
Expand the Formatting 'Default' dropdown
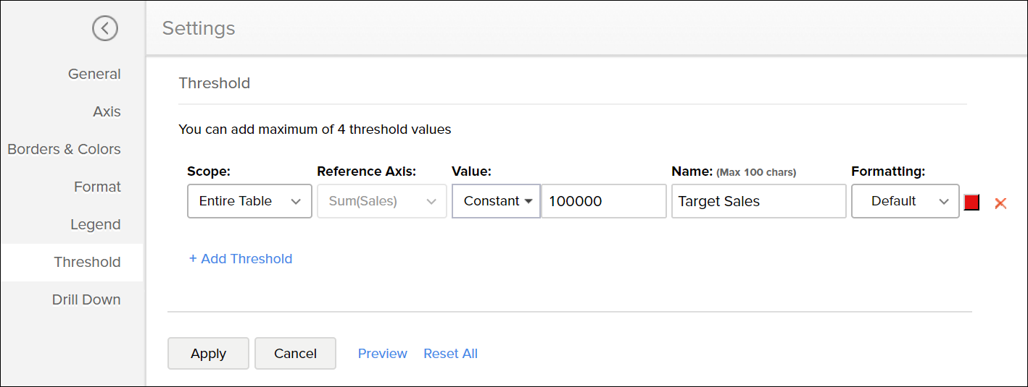905,201
